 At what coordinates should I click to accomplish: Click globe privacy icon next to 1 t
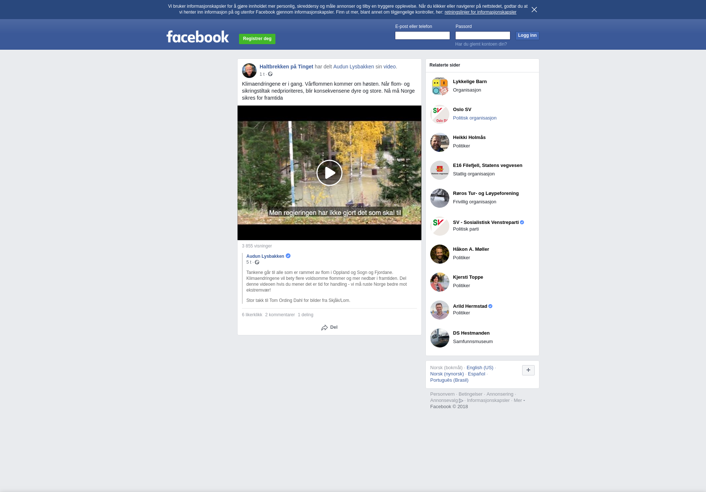[x=270, y=74]
